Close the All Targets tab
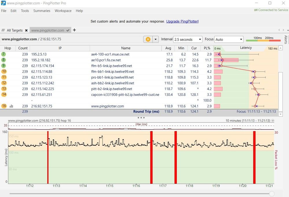This screenshot has height=197, width=289. coord(26,30)
